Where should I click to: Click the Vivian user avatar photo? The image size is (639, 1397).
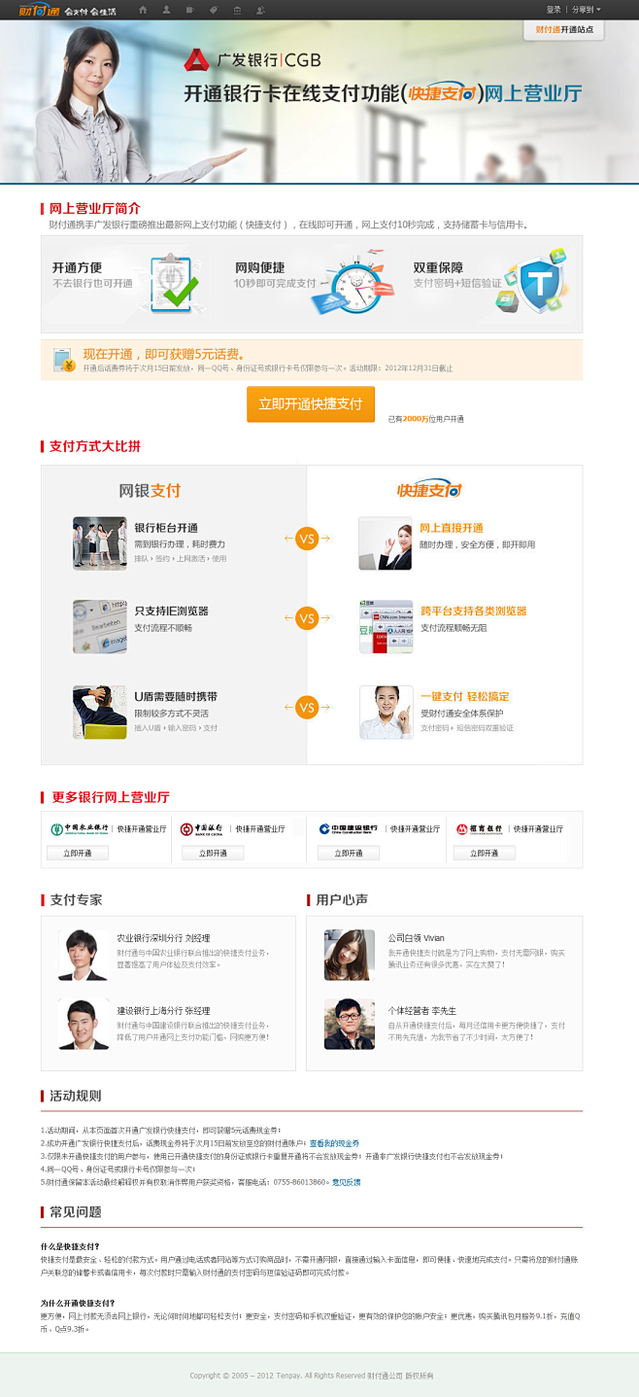pos(349,955)
